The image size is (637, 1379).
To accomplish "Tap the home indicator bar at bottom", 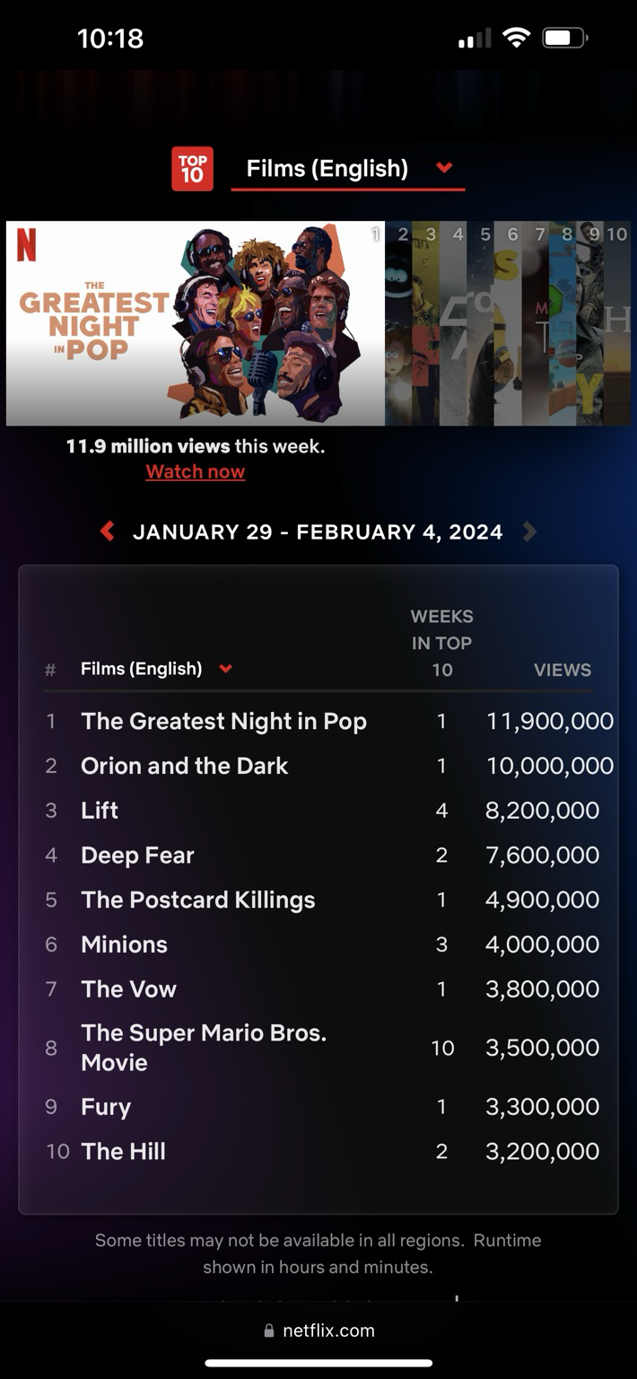I will tap(318, 1363).
